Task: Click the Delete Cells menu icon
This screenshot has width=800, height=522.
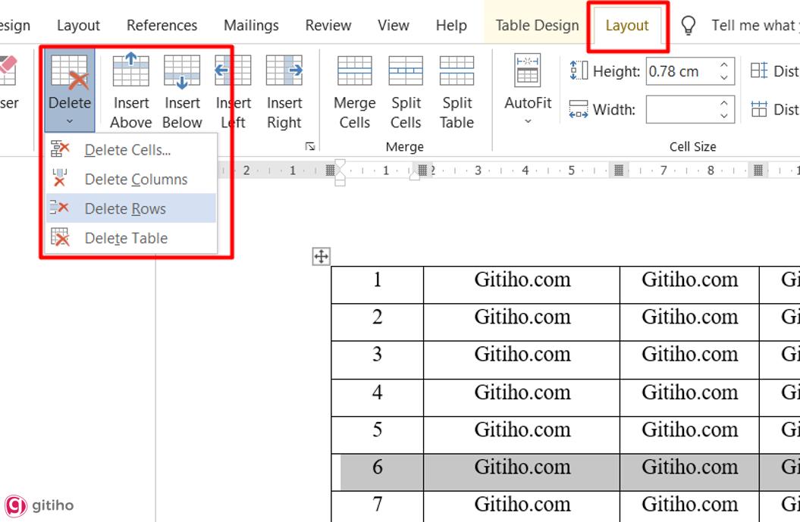Action: [x=60, y=148]
